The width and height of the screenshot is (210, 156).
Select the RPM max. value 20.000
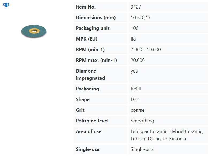(x=138, y=60)
